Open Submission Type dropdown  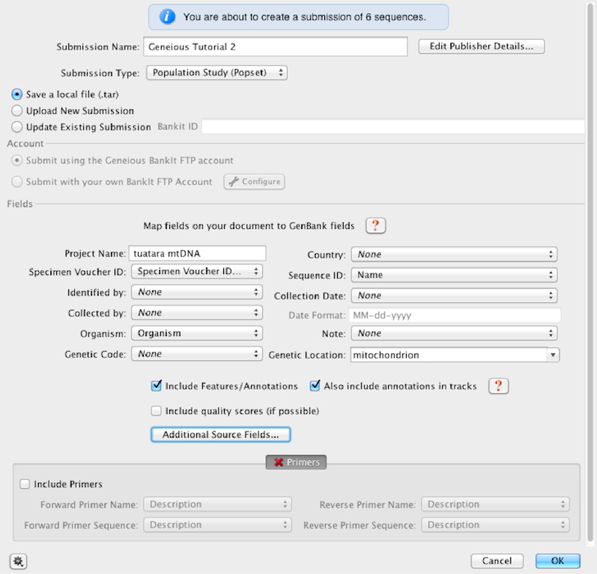tap(217, 73)
